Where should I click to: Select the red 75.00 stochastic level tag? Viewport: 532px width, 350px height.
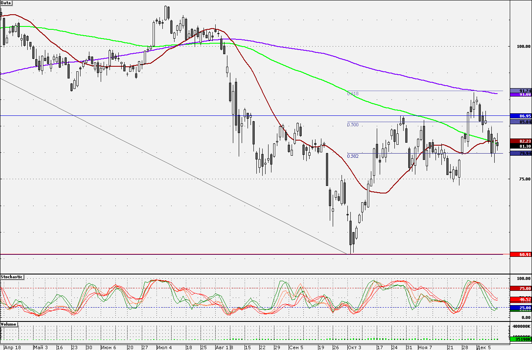coord(521,288)
